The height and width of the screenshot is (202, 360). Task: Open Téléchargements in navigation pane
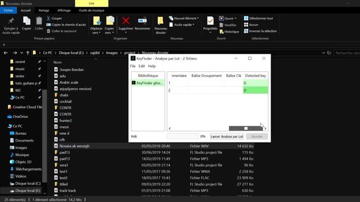(26, 169)
